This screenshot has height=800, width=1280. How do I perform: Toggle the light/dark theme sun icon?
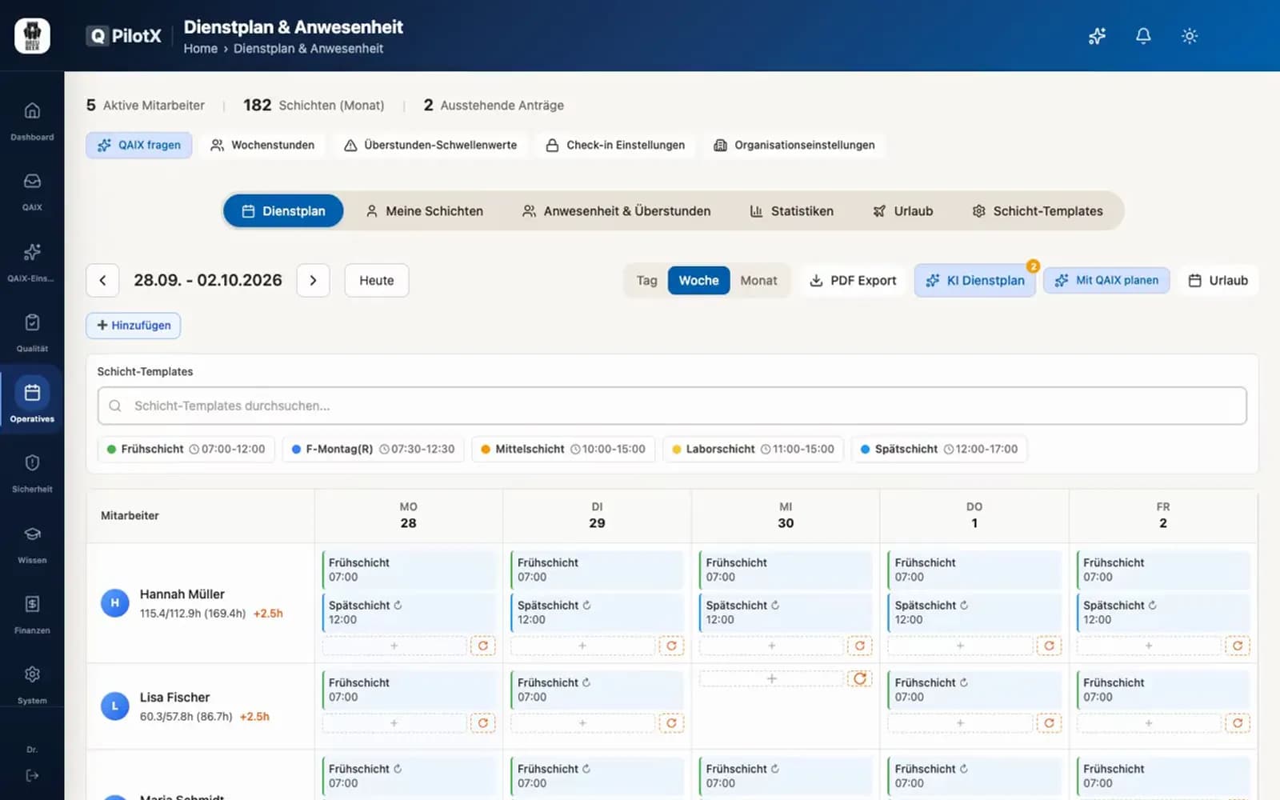click(x=1190, y=36)
